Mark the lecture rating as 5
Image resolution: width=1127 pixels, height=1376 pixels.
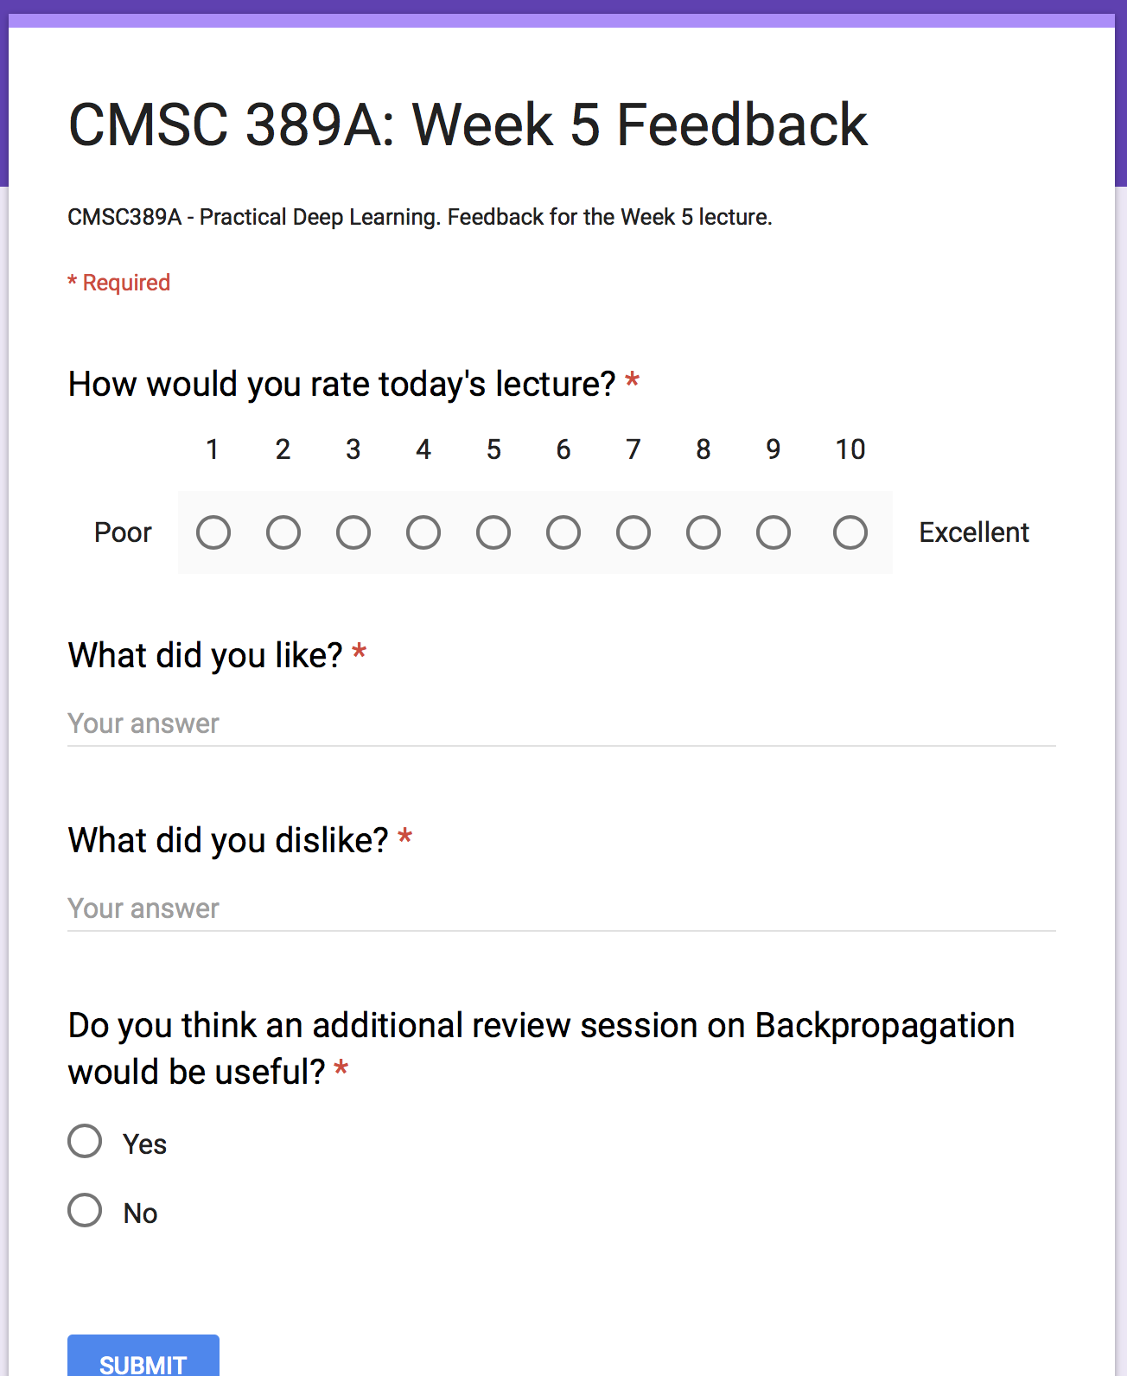pos(493,532)
